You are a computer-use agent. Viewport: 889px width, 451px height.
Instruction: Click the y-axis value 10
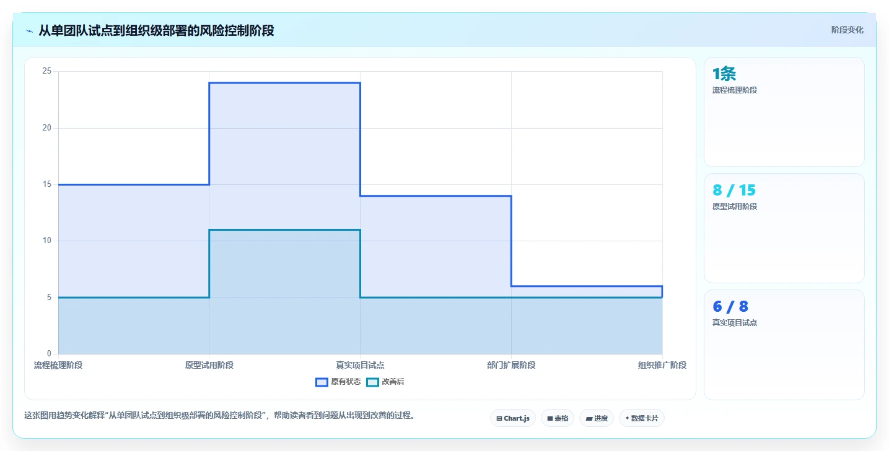click(46, 241)
